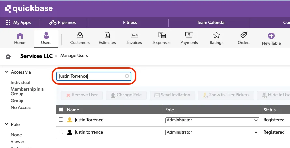Click the Change Role button
This screenshot has height=148, width=290.
pyautogui.click(x=126, y=95)
